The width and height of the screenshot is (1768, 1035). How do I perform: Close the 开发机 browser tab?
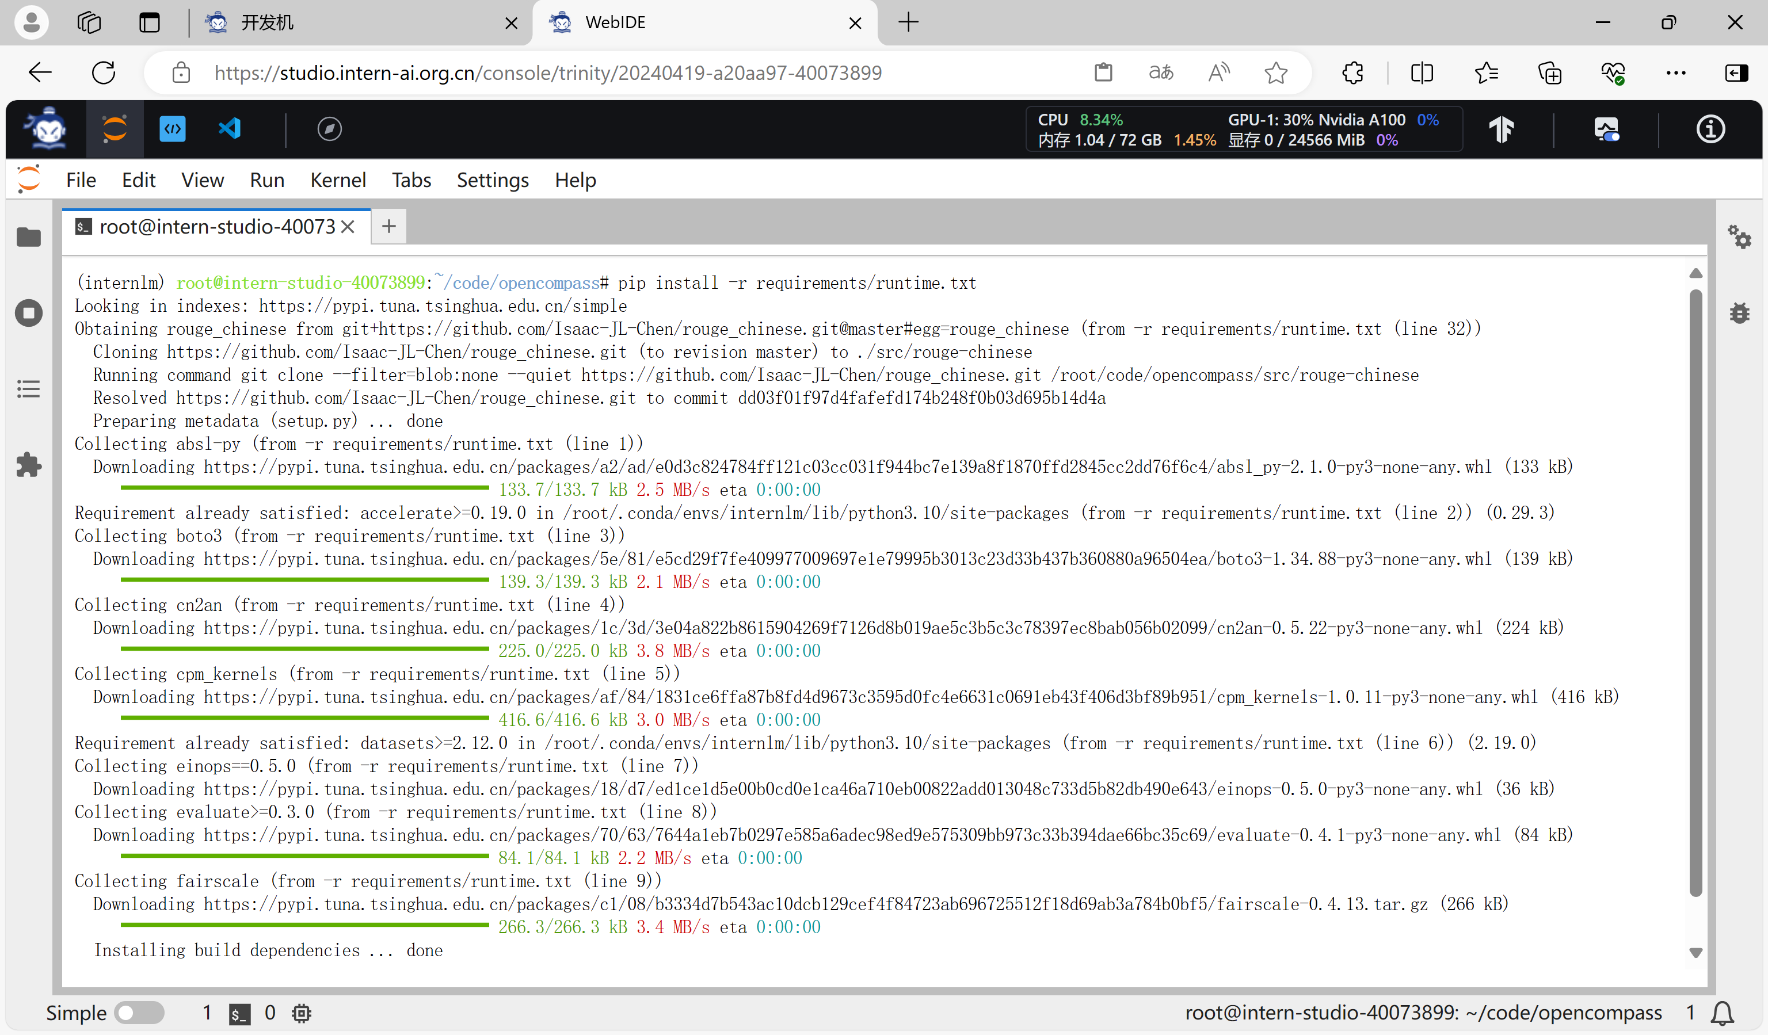coord(512,23)
